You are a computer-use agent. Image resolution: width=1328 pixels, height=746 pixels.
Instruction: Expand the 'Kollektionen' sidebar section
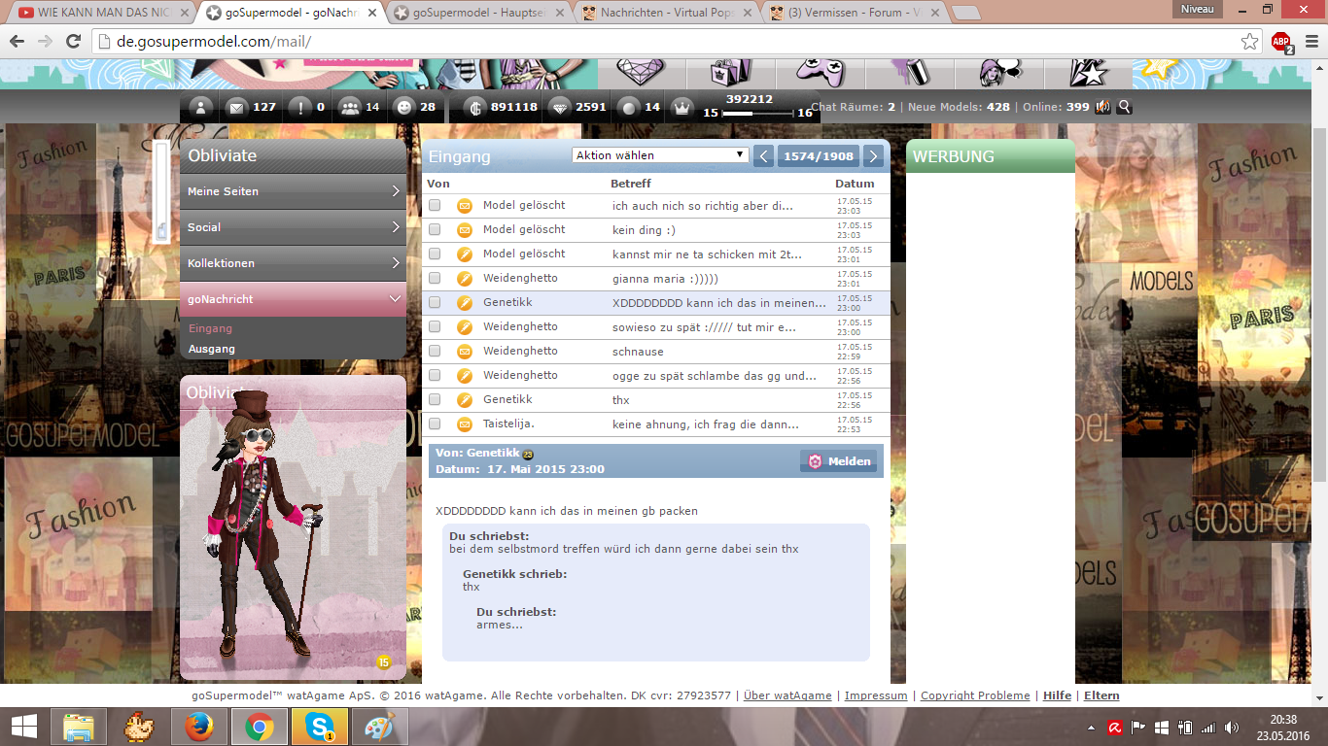tap(293, 263)
